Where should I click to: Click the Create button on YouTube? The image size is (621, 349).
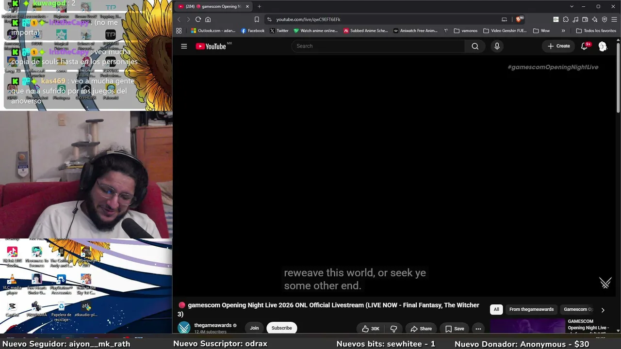pos(559,46)
